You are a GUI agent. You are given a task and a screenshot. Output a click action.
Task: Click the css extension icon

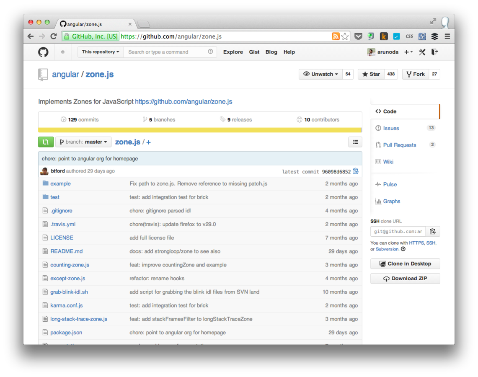click(409, 36)
